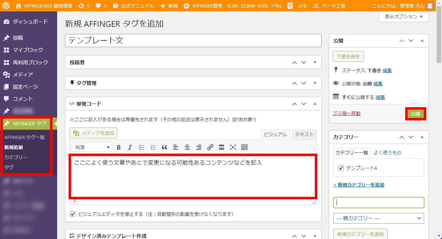Toggle the editor toolbar kitchen sink
Viewport: 442px width, 239px height.
click(244, 147)
